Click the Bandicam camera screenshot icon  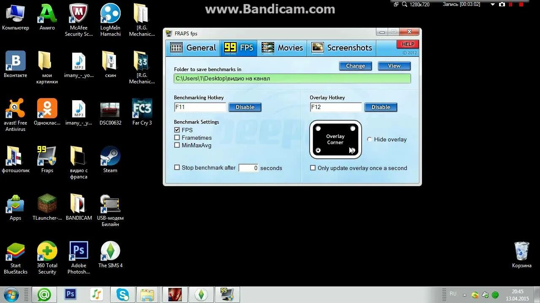tap(502, 4)
